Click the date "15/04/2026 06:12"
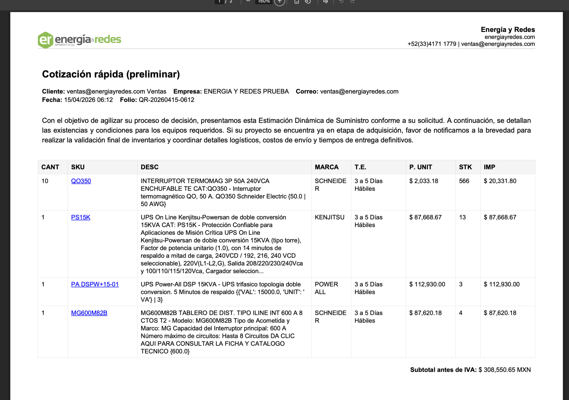Image resolution: width=569 pixels, height=400 pixels. pyautogui.click(x=88, y=100)
